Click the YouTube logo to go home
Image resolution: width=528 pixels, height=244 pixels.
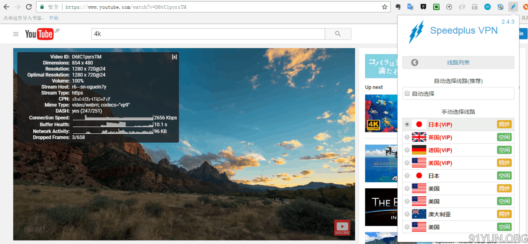pyautogui.click(x=40, y=34)
